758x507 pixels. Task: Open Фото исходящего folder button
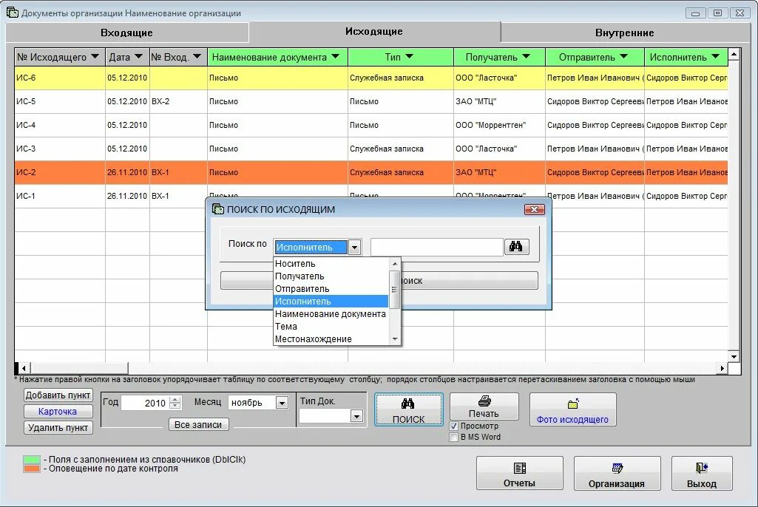[x=572, y=409]
